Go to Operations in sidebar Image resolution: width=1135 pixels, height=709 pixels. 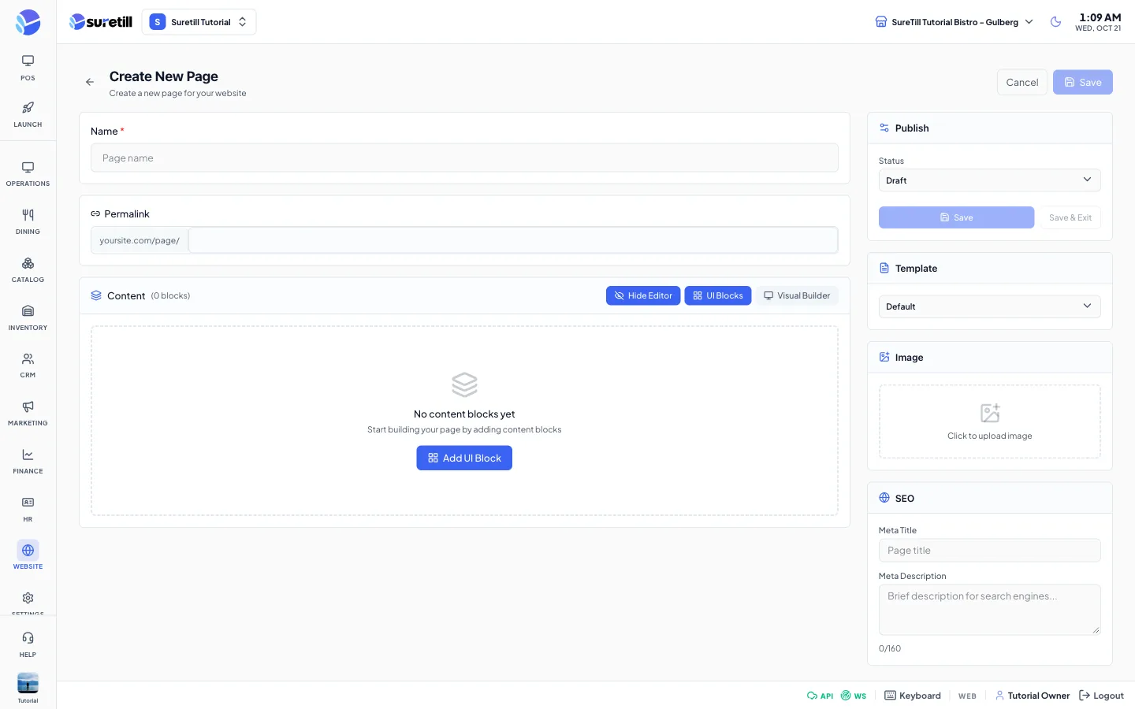(x=28, y=174)
